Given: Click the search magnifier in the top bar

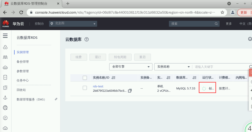Looking at the screenshot, I should [x=216, y=24].
